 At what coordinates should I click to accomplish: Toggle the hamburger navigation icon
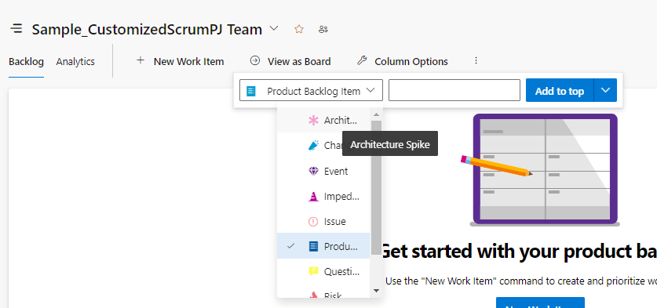tap(16, 29)
